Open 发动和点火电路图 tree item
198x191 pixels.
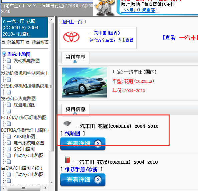[18, 98]
